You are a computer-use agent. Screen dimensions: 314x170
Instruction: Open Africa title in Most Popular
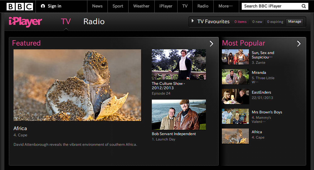click(x=257, y=132)
